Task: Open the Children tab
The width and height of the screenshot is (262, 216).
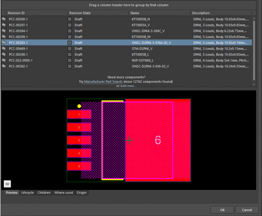Action: click(44, 193)
